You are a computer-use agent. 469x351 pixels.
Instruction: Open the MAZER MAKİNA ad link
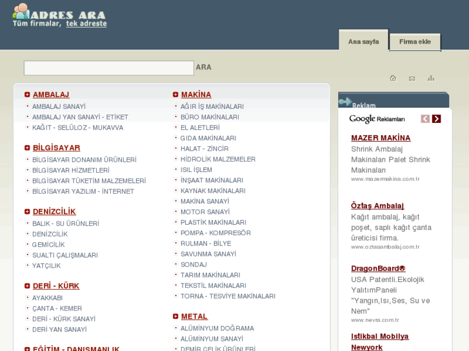click(x=381, y=138)
